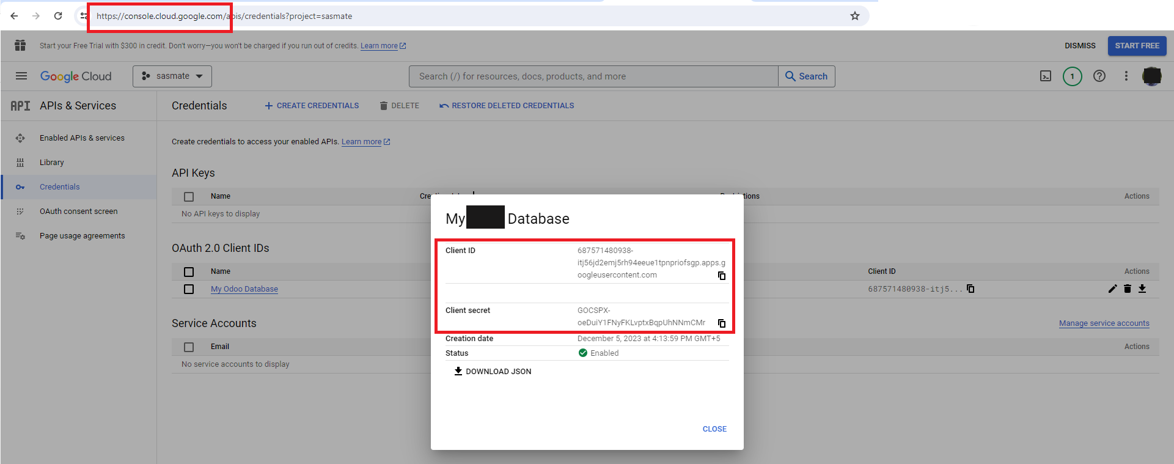Expand the sasmate project selector dropdown
The height and width of the screenshot is (464, 1174).
172,76
